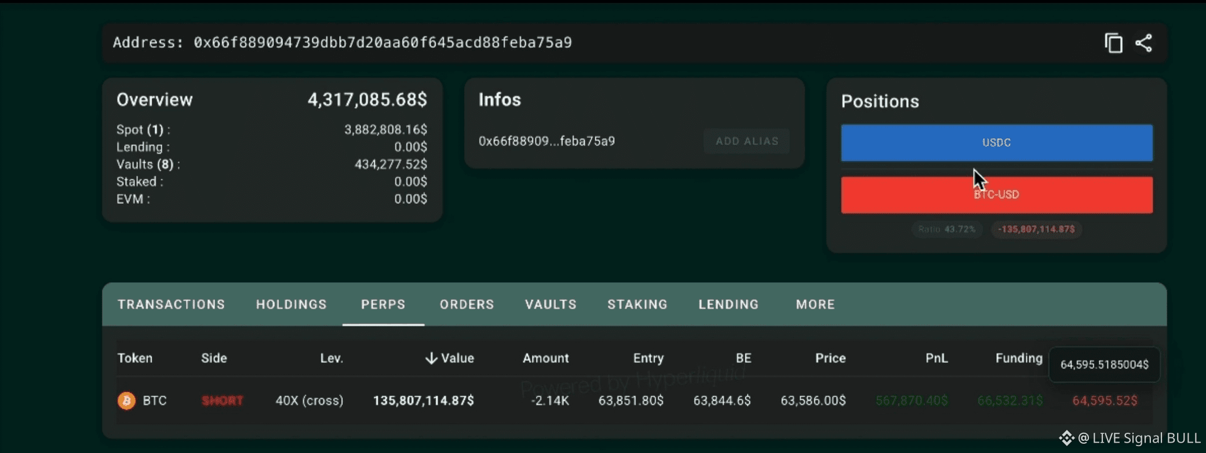Viewport: 1206px width, 453px height.
Task: Switch to the Holdings tab
Action: pyautogui.click(x=292, y=305)
